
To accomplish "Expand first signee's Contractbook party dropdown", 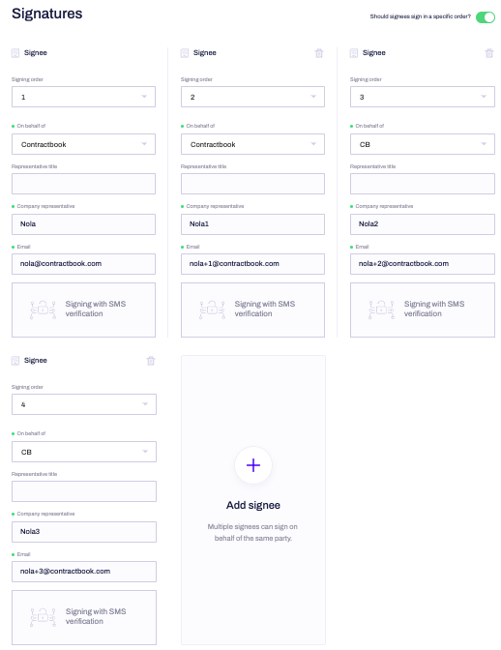I will 84,144.
